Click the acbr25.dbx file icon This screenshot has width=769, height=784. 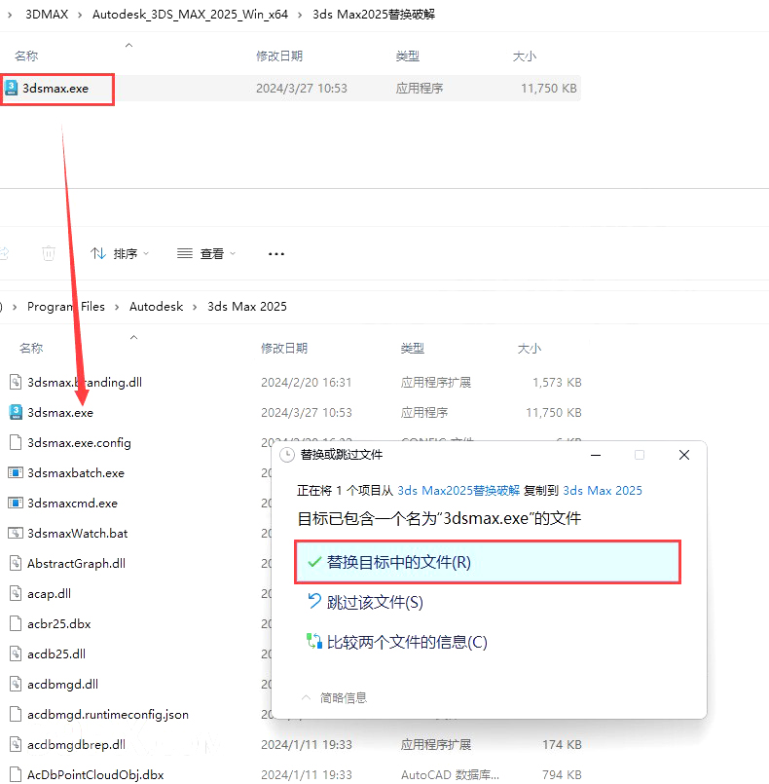coord(16,623)
